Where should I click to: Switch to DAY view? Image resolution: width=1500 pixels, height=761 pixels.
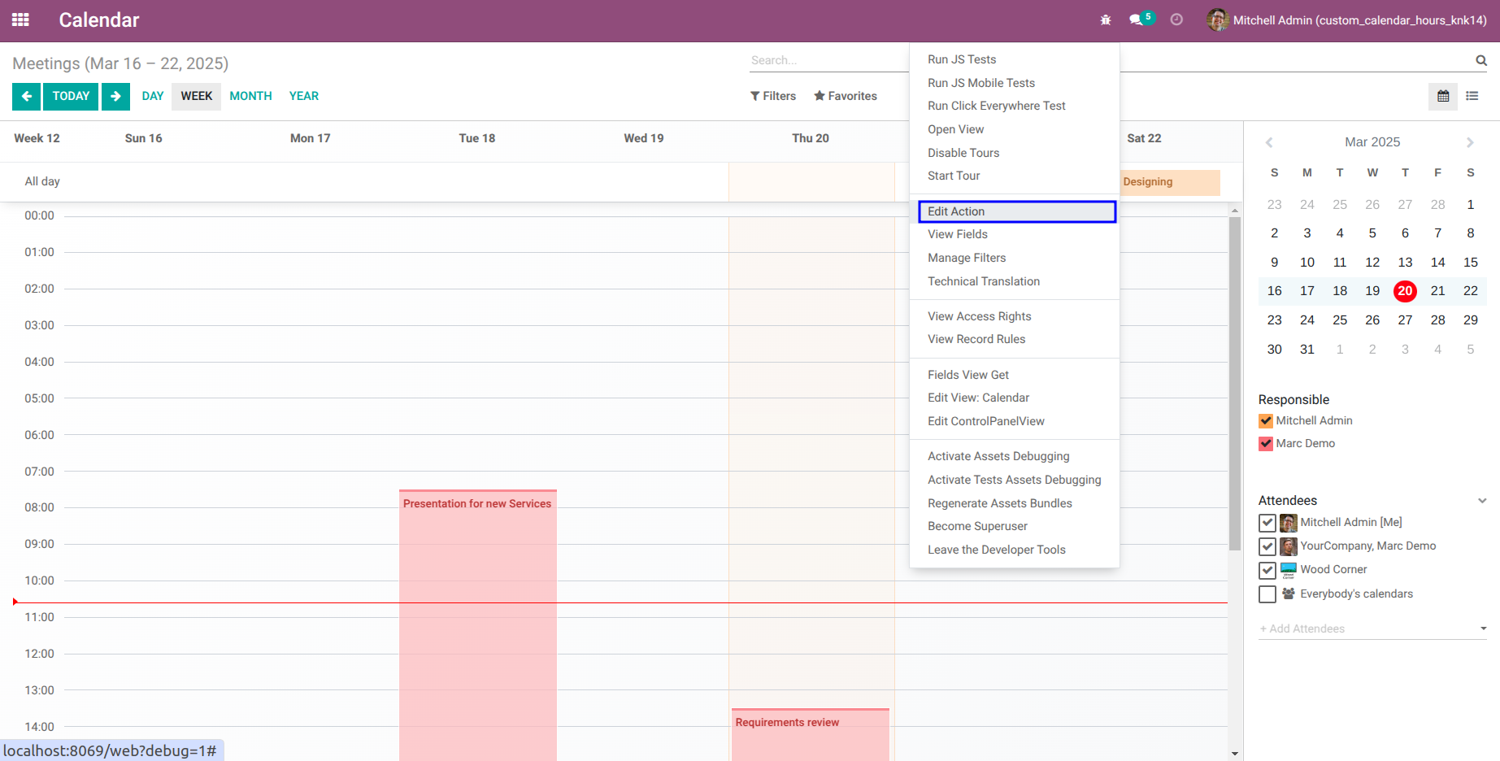(x=153, y=96)
